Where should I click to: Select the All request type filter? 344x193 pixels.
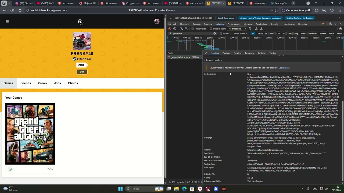[x=253, y=34]
